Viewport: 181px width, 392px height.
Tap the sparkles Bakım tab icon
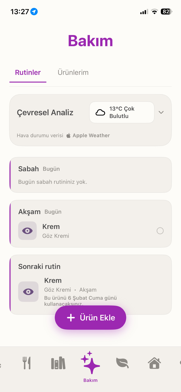pyautogui.click(x=90, y=363)
